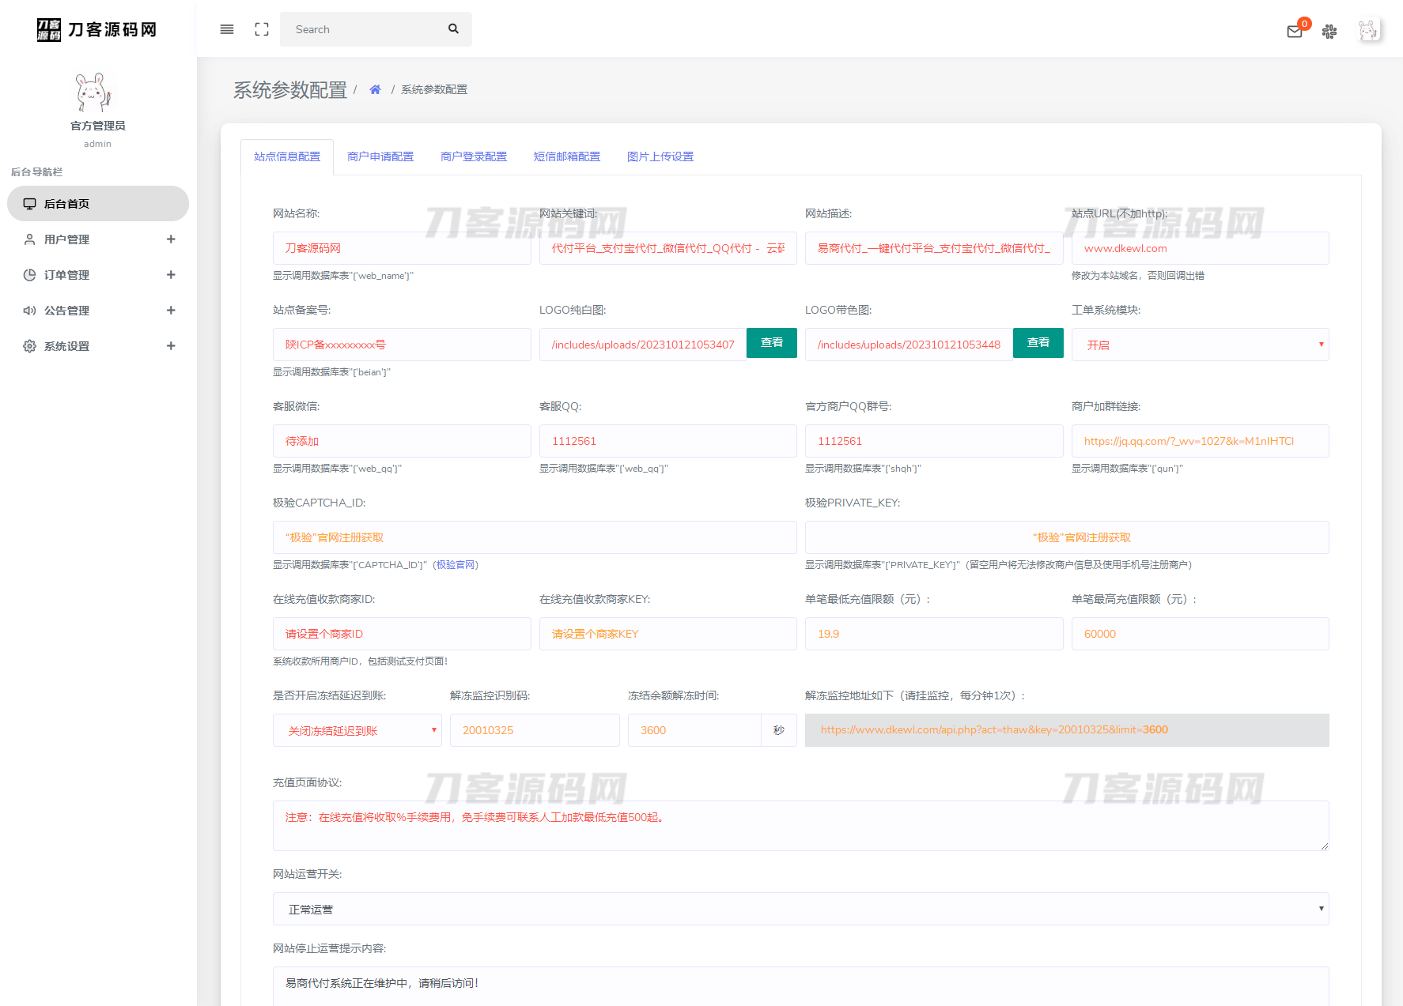
Task: Switch to the 短信邮箱配置 tab
Action: pos(567,157)
